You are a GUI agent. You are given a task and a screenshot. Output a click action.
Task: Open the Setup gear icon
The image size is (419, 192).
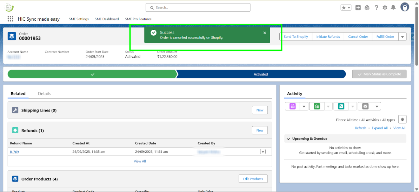pyautogui.click(x=385, y=8)
